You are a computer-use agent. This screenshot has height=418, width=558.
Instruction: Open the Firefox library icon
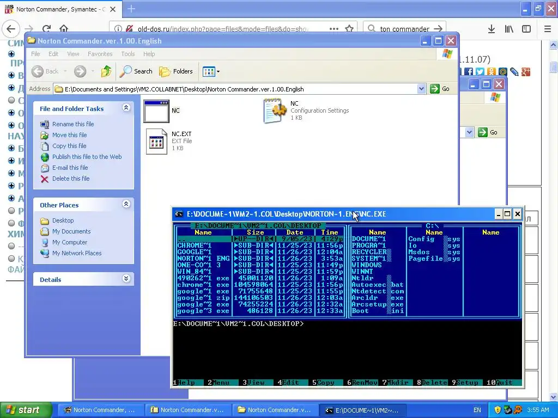pos(509,29)
